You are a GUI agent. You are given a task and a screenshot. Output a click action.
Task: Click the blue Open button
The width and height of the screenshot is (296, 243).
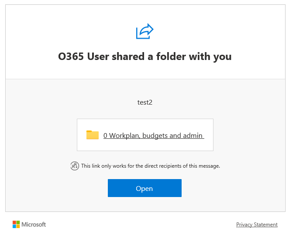click(x=145, y=188)
